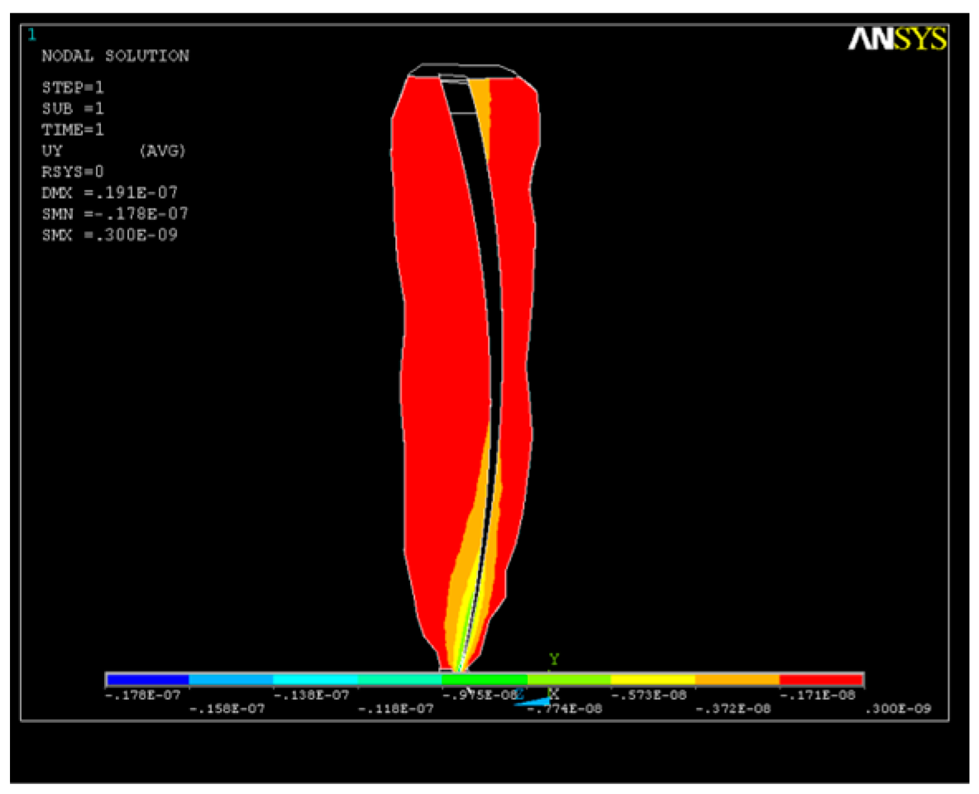Click the dark blue legend color band

(147, 679)
